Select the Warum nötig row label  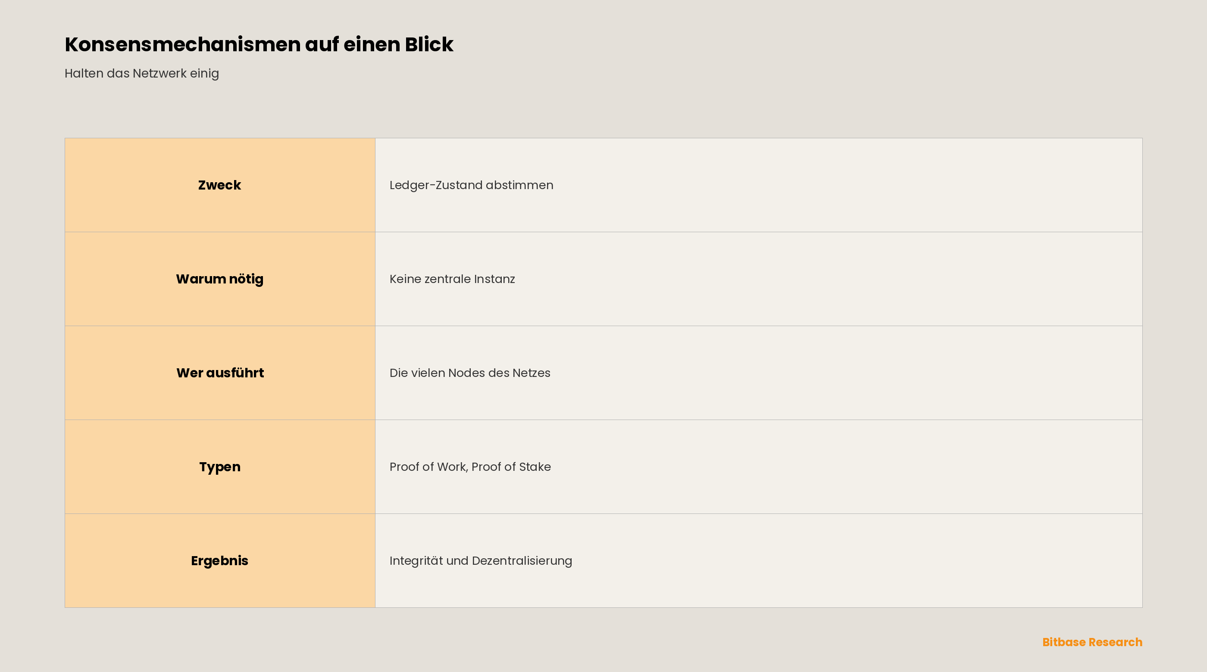point(220,279)
